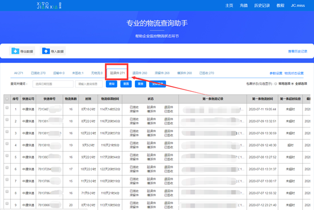
Task: Open the 未签收:1 tab
Action: coord(78,73)
